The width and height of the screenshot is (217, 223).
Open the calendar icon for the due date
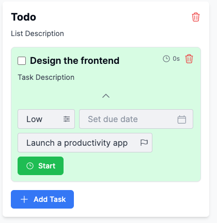pos(182,119)
